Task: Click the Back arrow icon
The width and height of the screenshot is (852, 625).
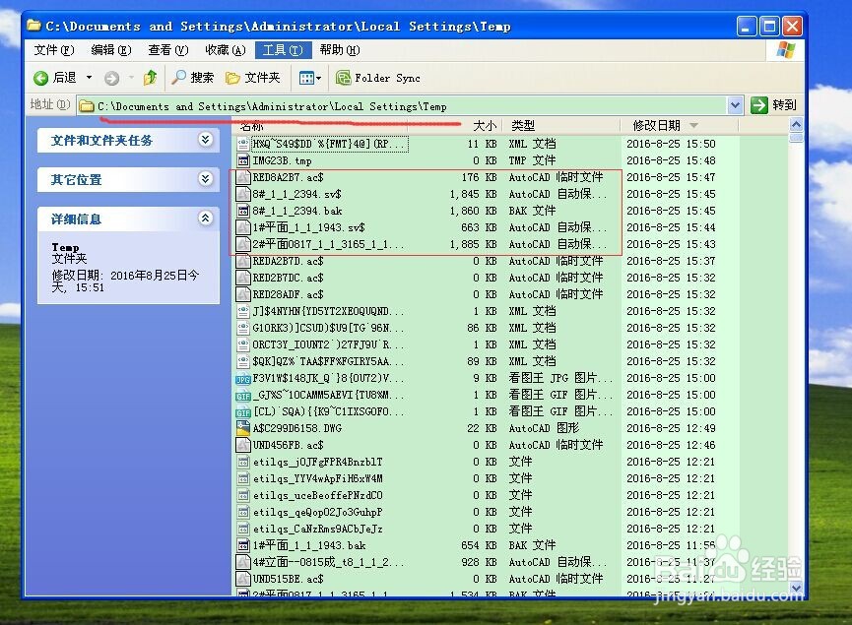Action: (40, 78)
